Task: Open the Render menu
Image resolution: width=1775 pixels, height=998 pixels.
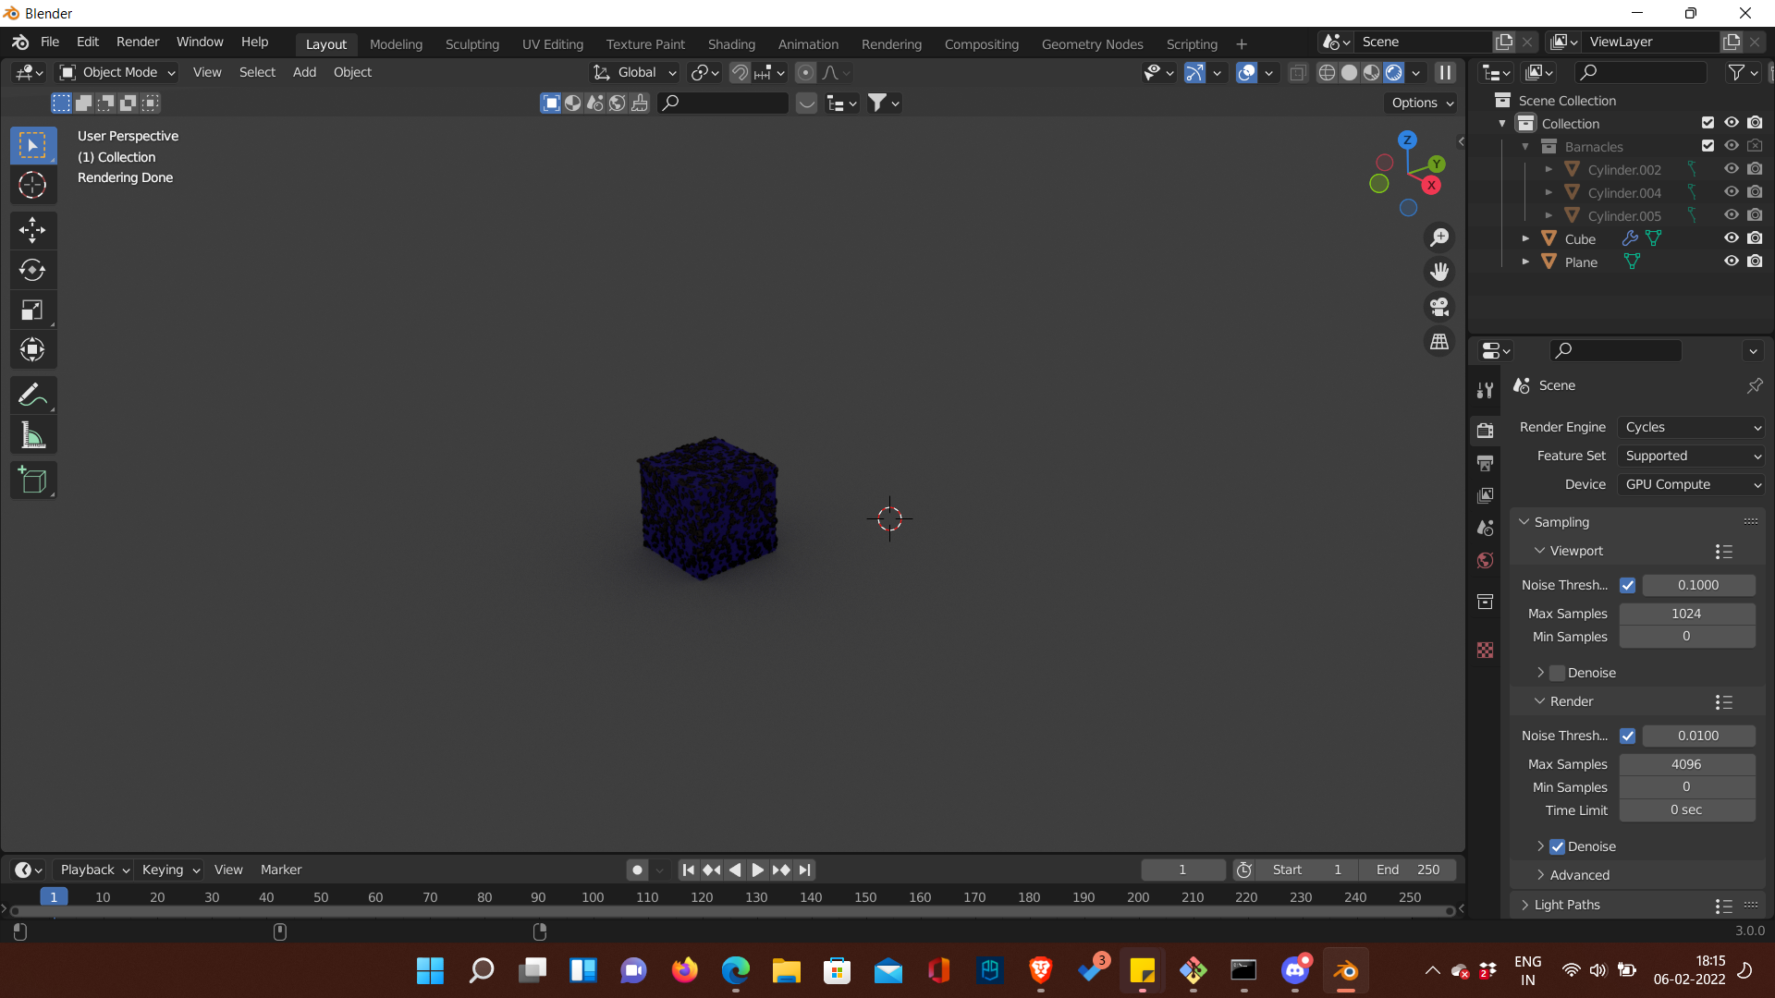Action: click(x=138, y=42)
